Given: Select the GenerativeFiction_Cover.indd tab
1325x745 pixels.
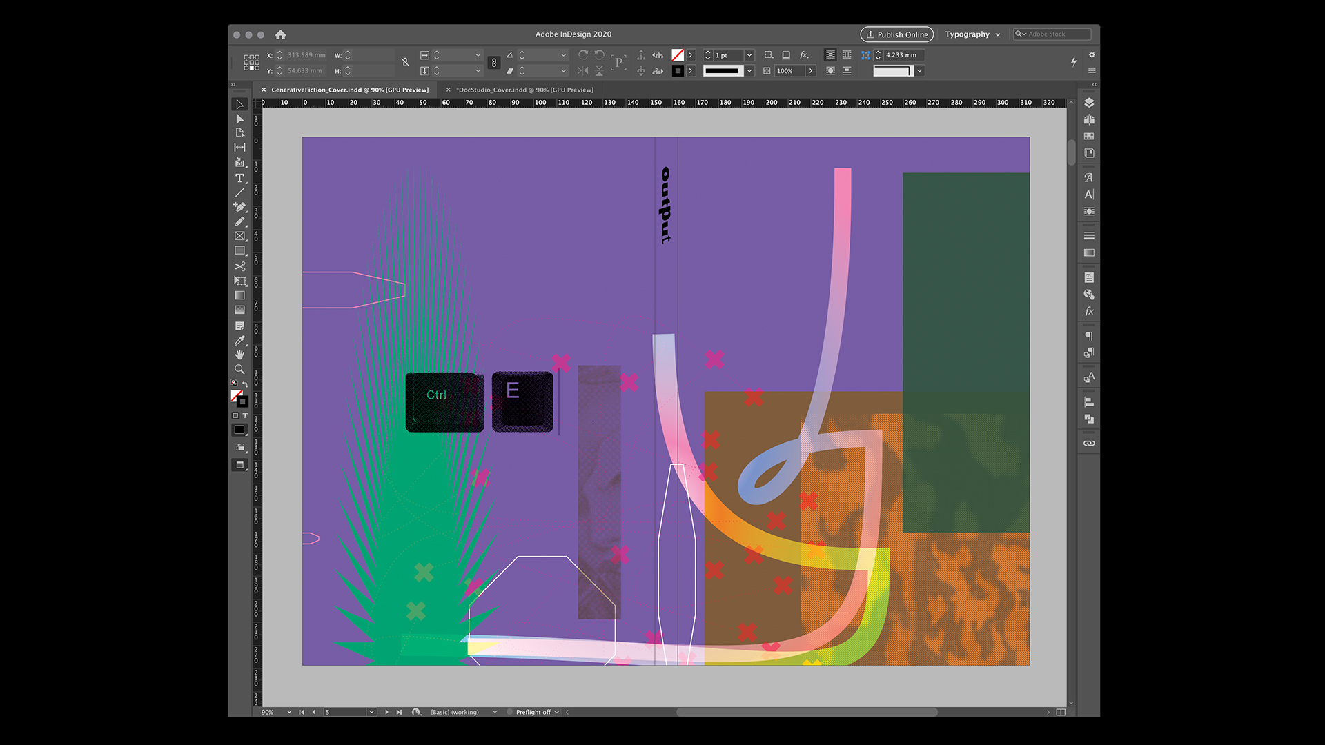Looking at the screenshot, I should click(x=349, y=90).
